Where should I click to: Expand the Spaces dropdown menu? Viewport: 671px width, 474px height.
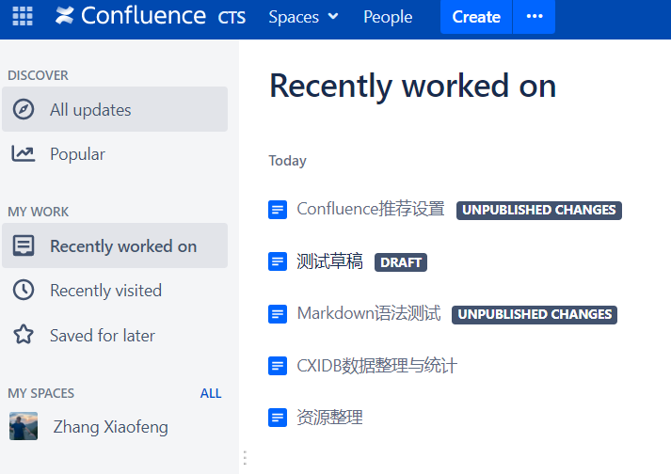(303, 17)
